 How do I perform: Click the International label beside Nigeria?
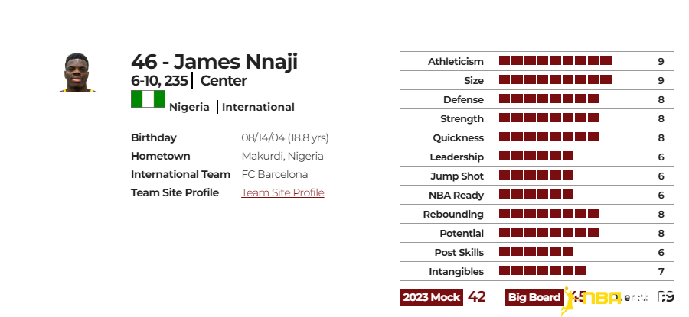click(259, 108)
